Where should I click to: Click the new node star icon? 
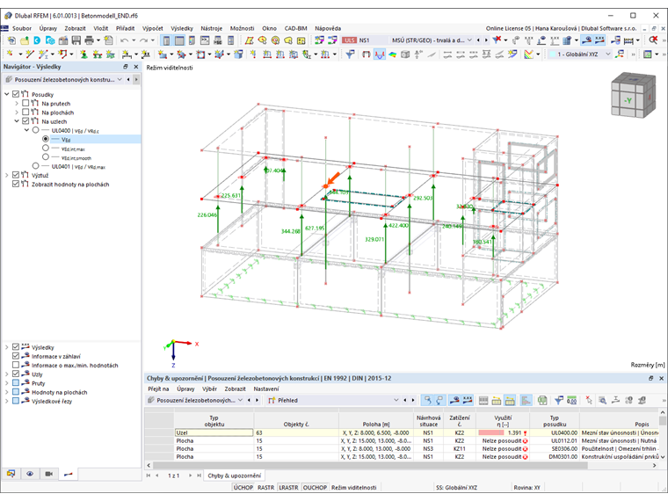pos(10,54)
